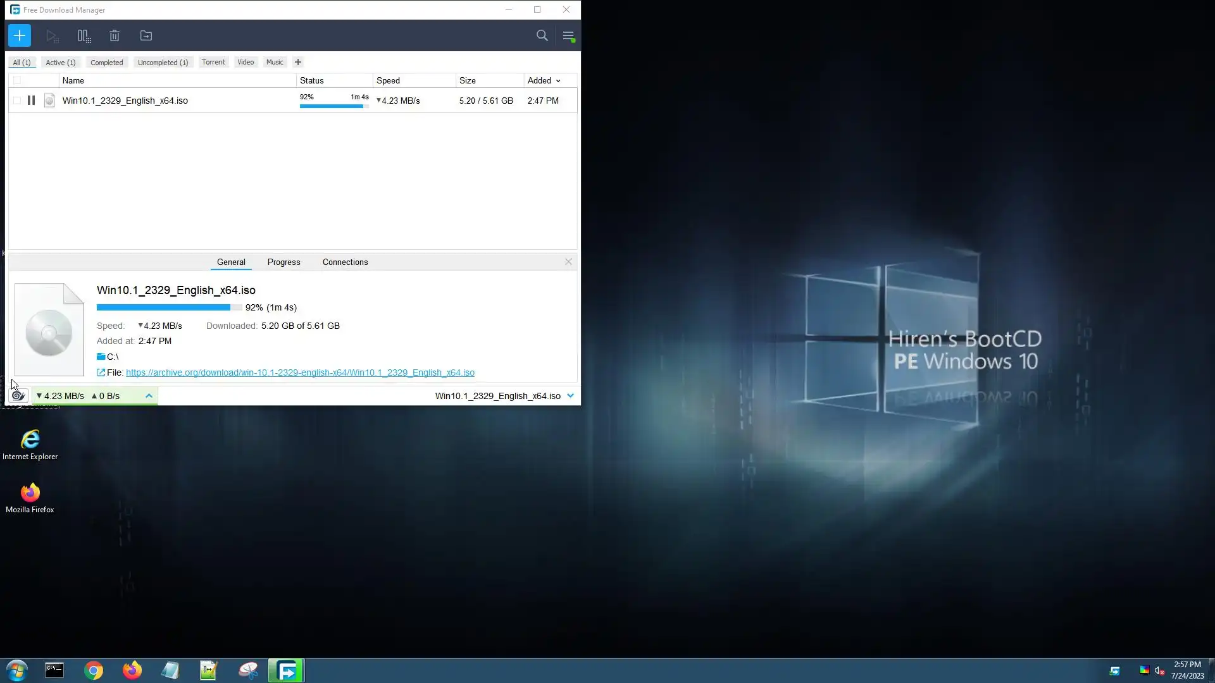Viewport: 1215px width, 683px height.
Task: Click the snail mode icon in status bar
Action: click(x=18, y=396)
